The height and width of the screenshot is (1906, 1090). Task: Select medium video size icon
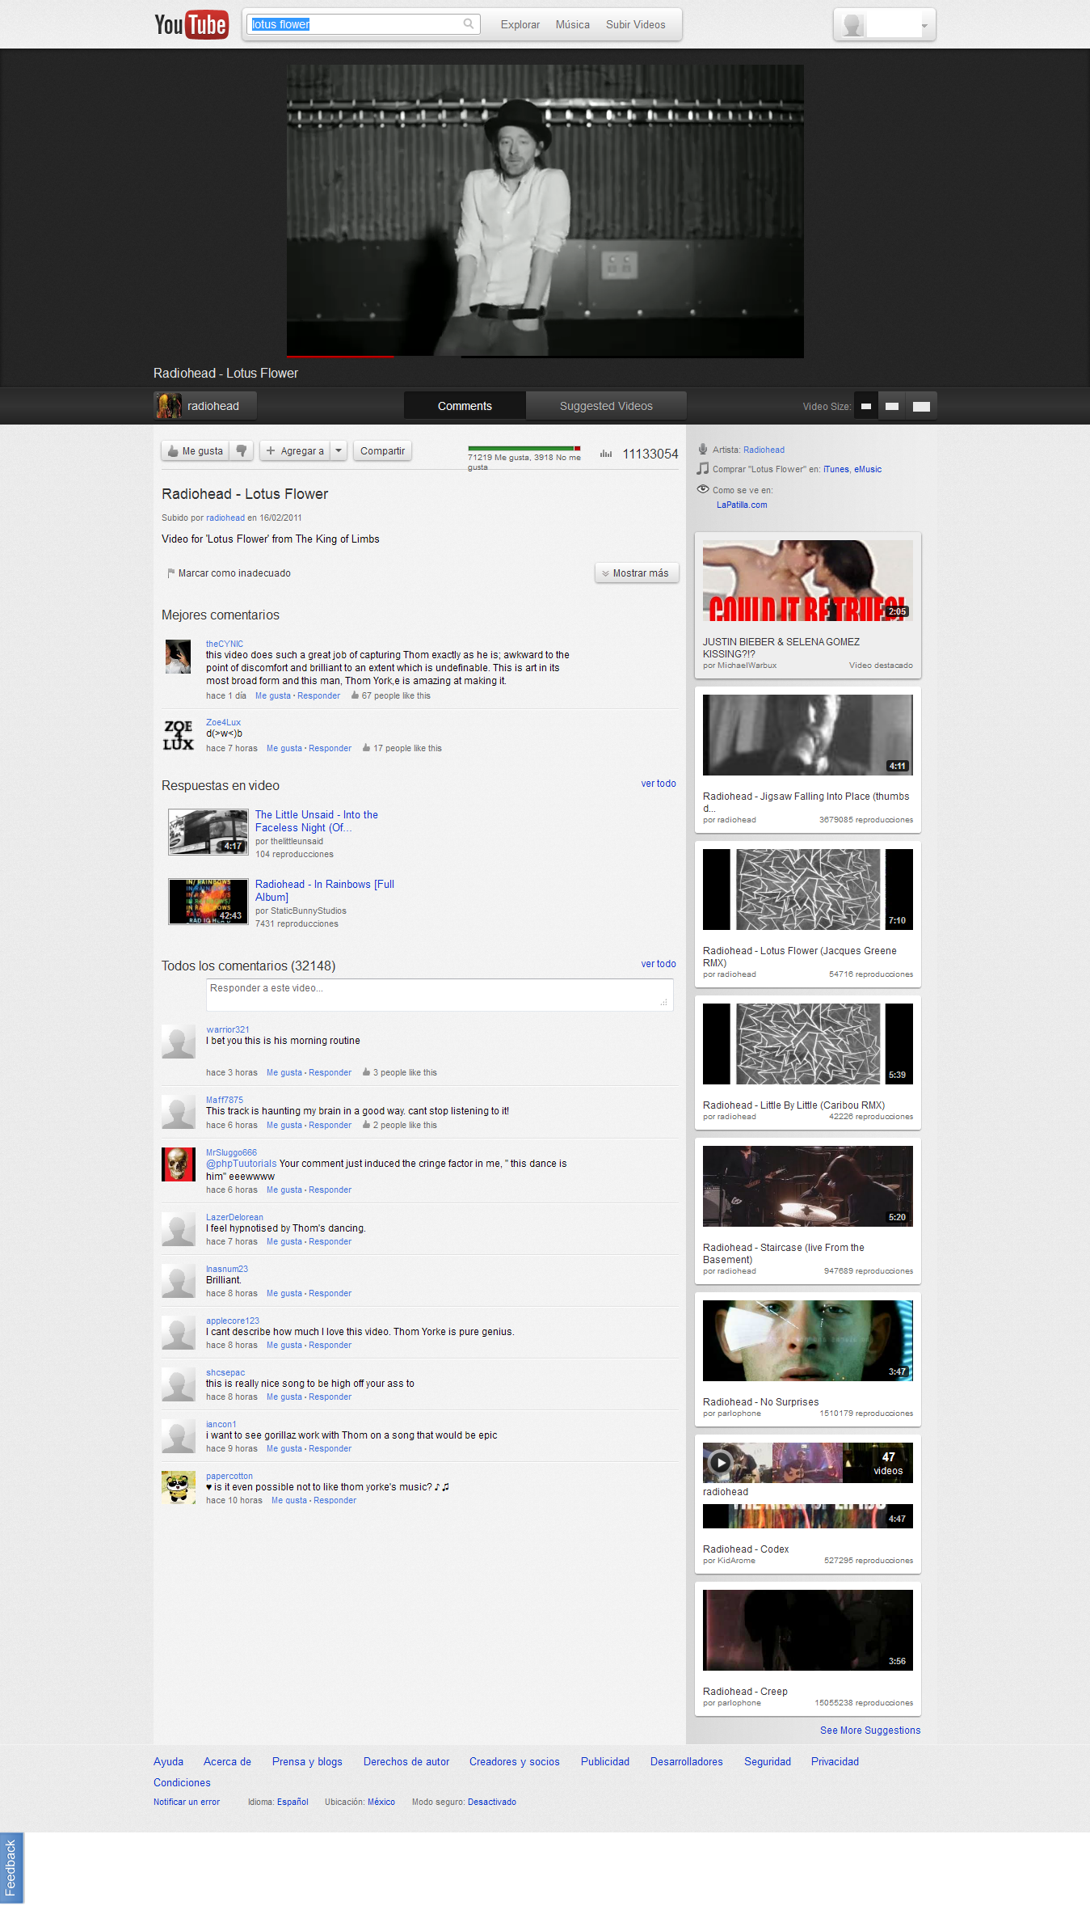click(892, 406)
